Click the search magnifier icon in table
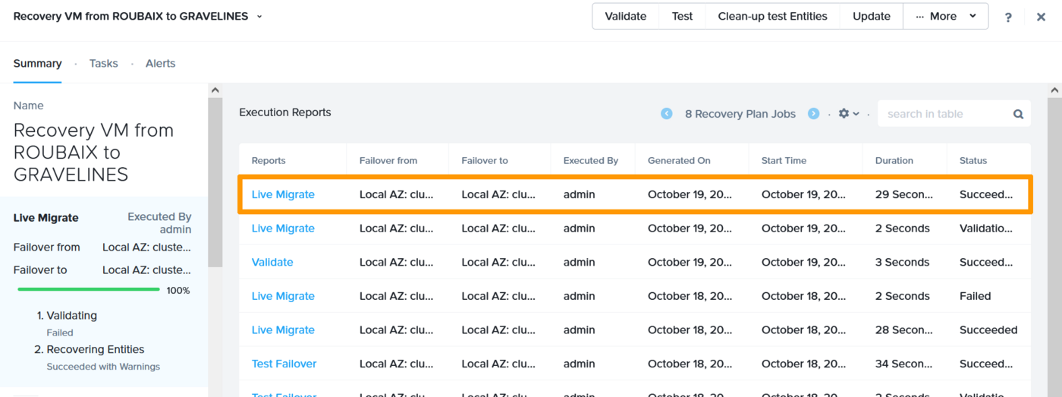Screen dimensions: 1062x397 coord(1018,114)
